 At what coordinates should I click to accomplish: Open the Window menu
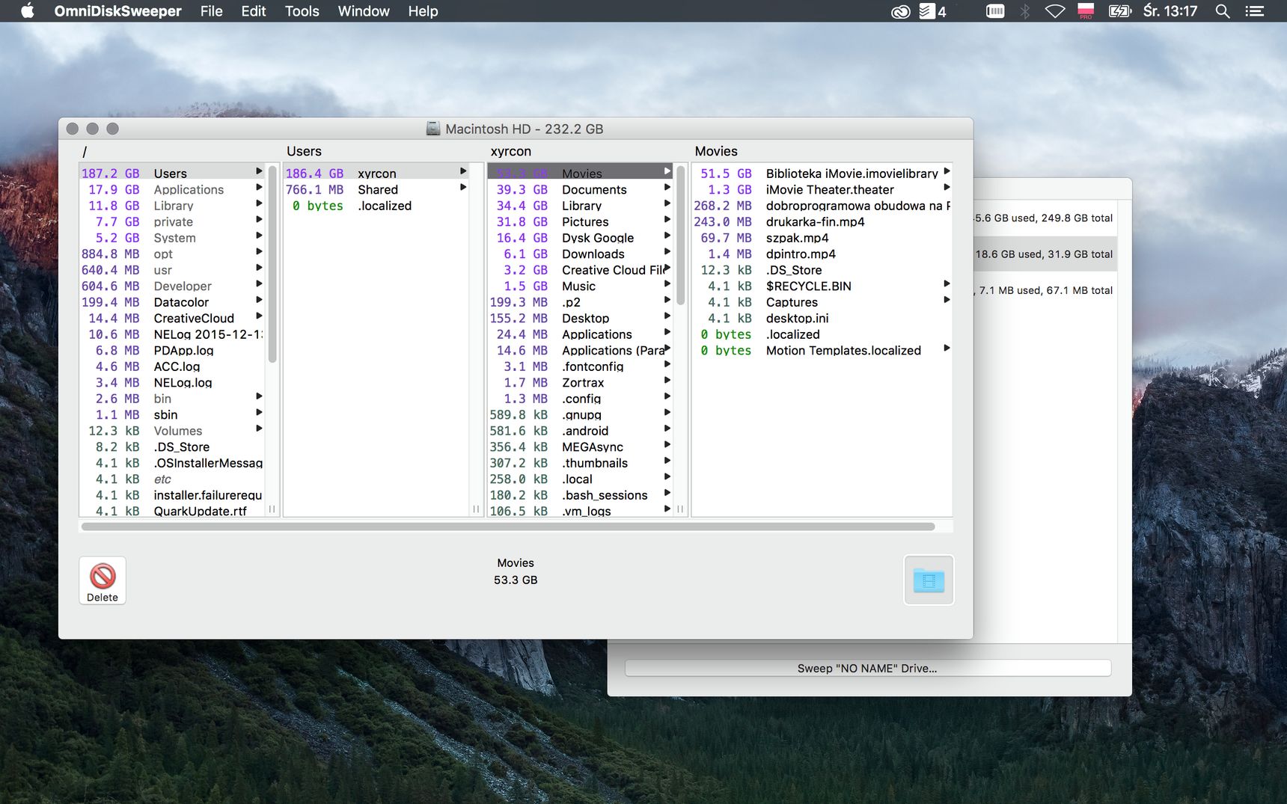tap(364, 11)
